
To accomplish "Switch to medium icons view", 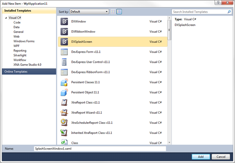I will point(119,11).
